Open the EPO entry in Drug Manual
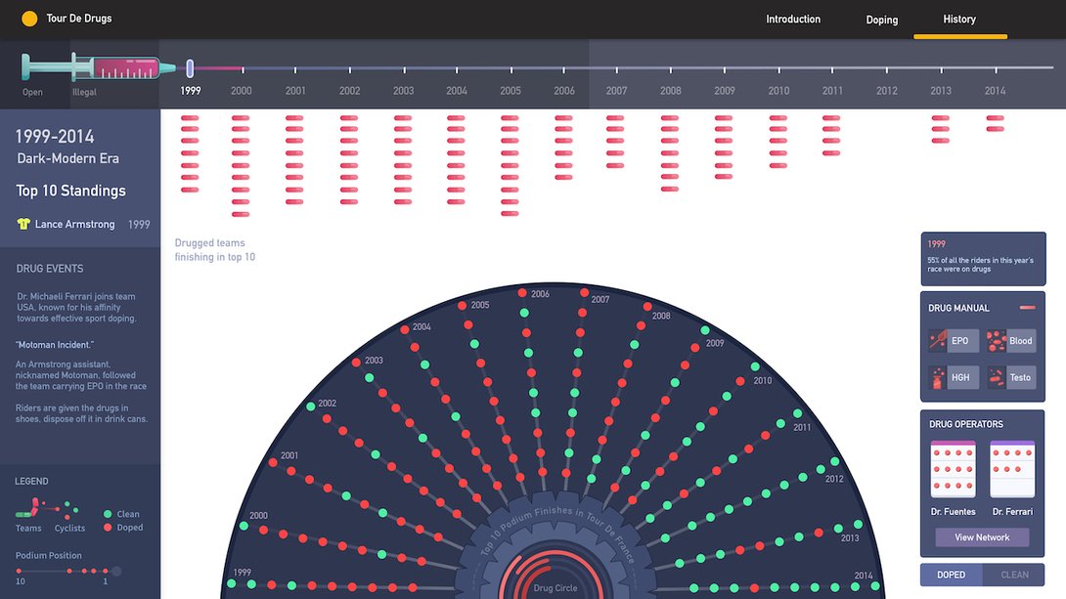Screen dimensions: 1066x599 point(954,341)
